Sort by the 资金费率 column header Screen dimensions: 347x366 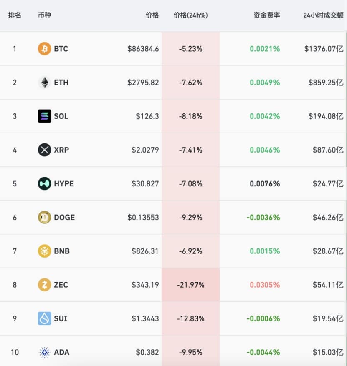[x=267, y=15]
